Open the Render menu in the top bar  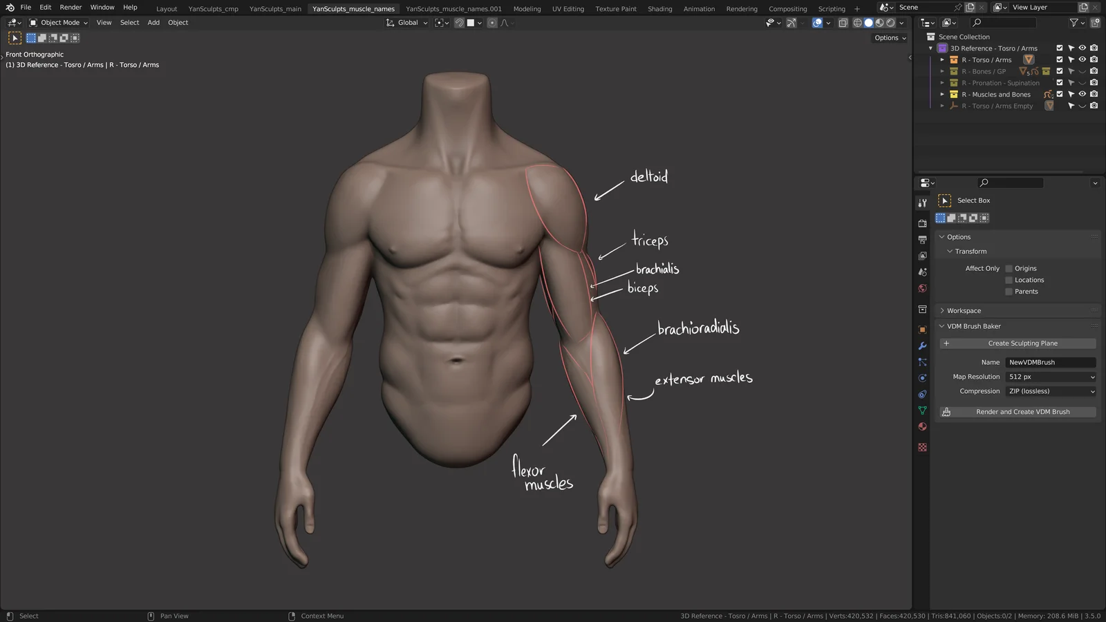point(71,7)
